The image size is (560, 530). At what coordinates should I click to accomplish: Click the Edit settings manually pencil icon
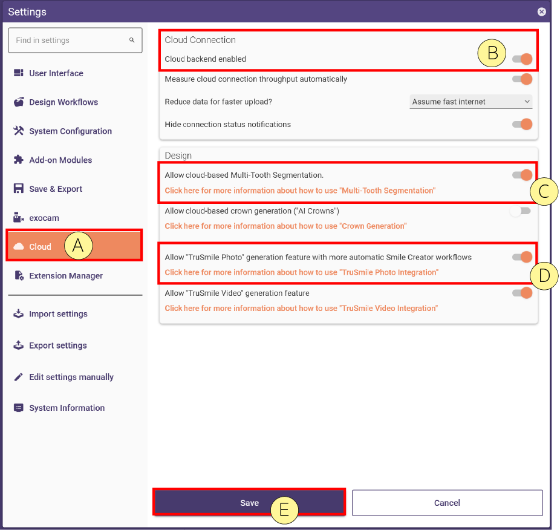point(19,377)
